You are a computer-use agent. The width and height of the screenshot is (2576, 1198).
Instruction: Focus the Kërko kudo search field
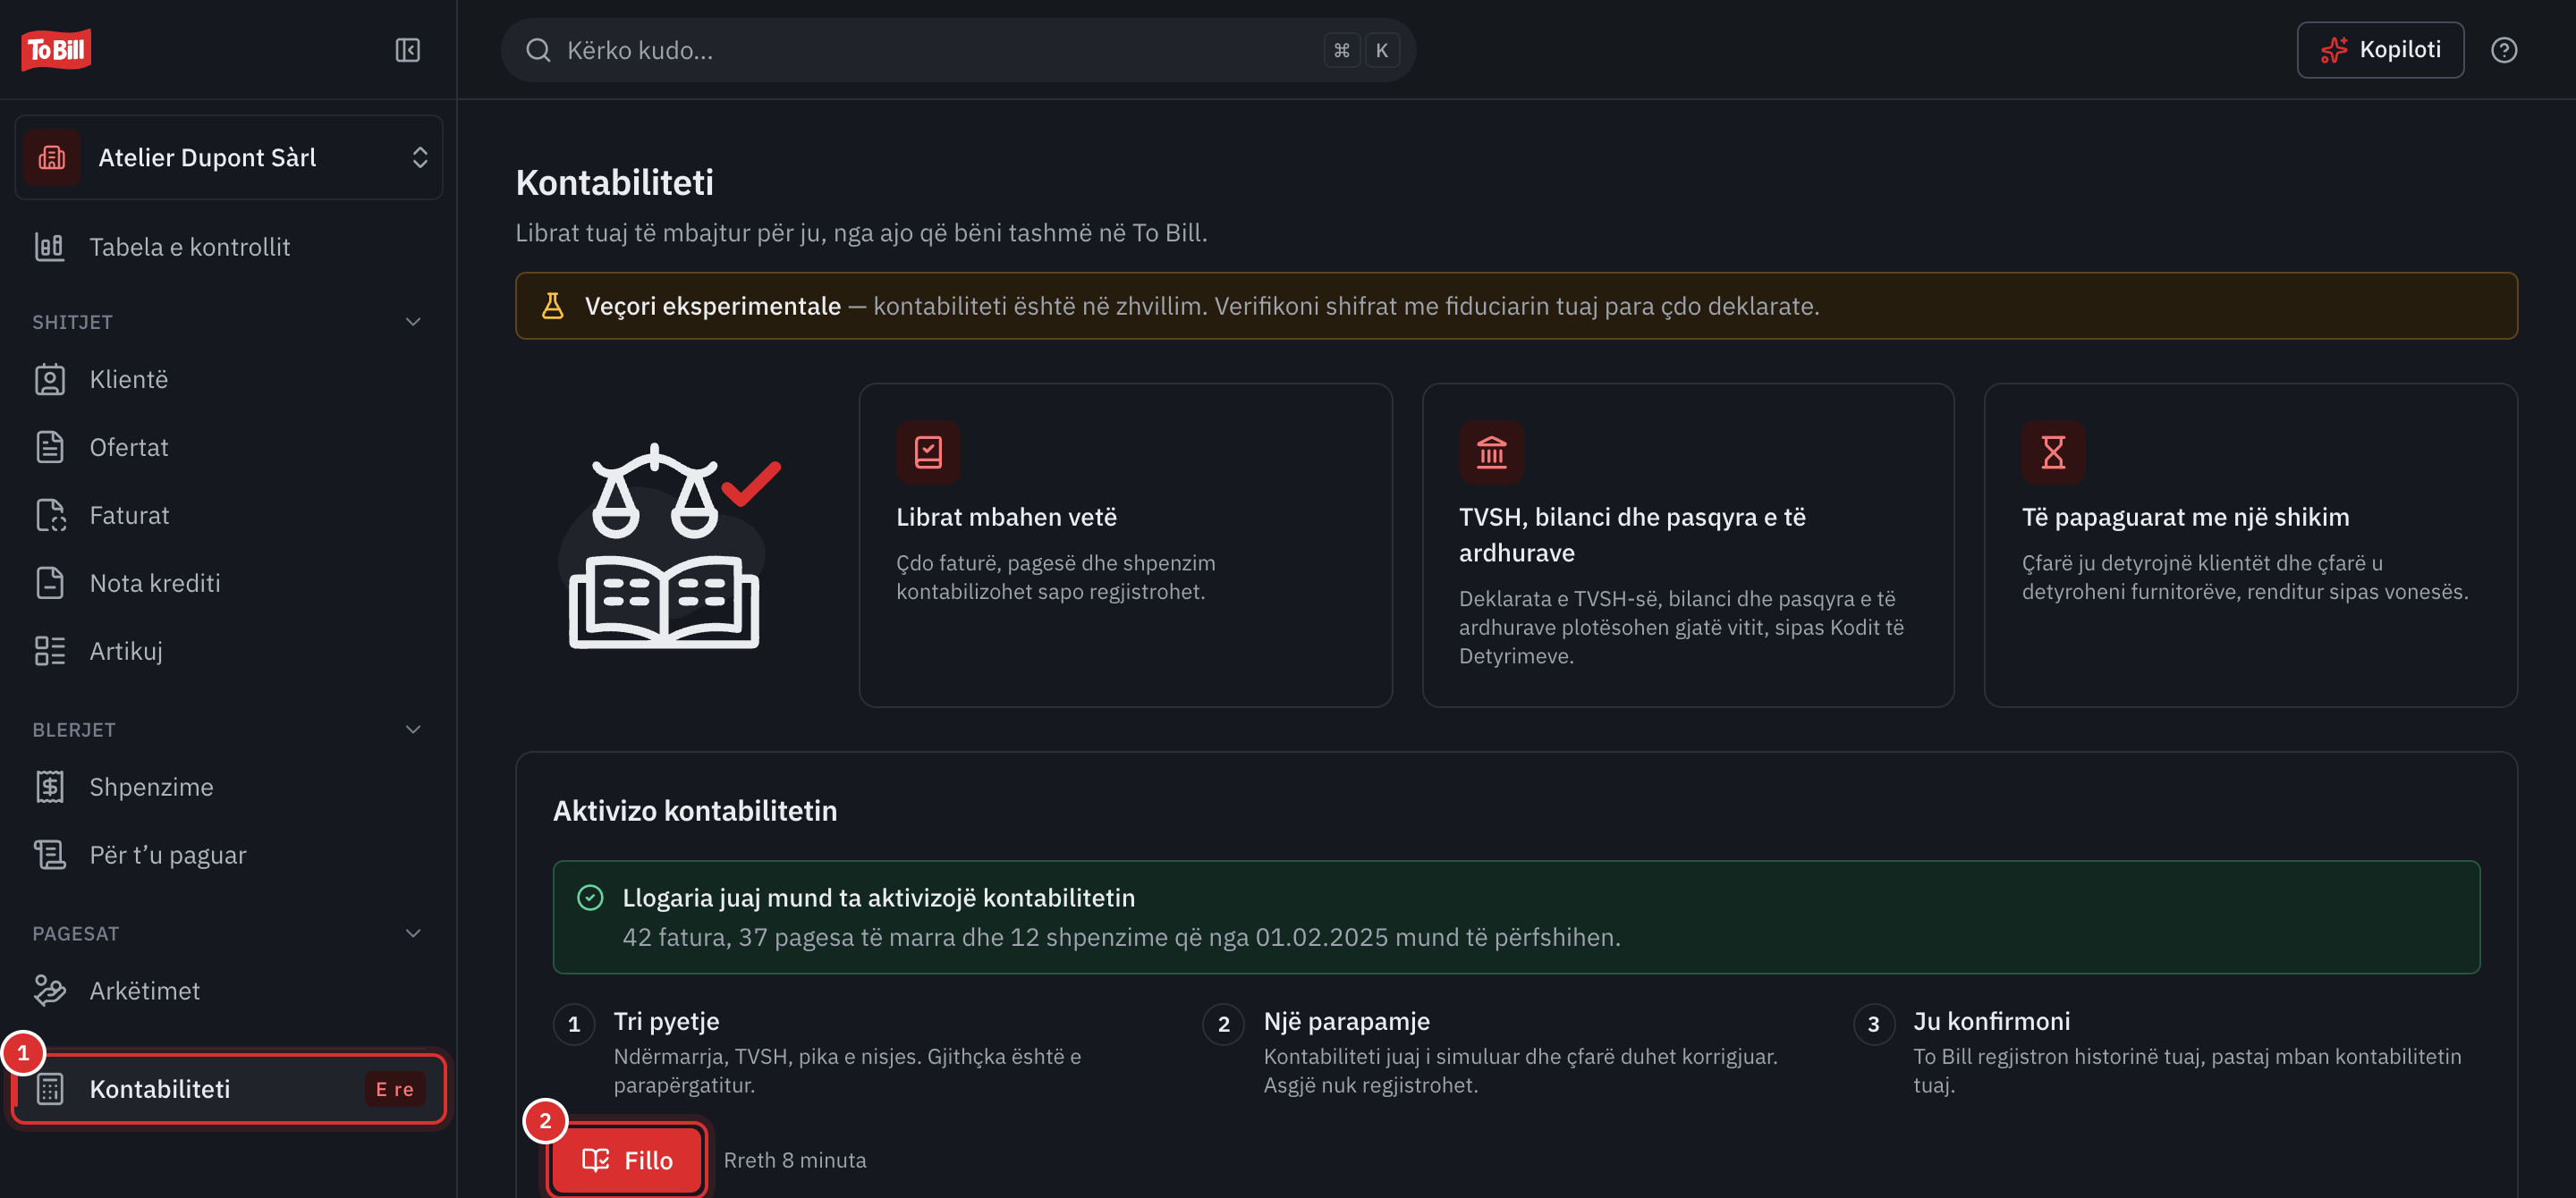957,50
